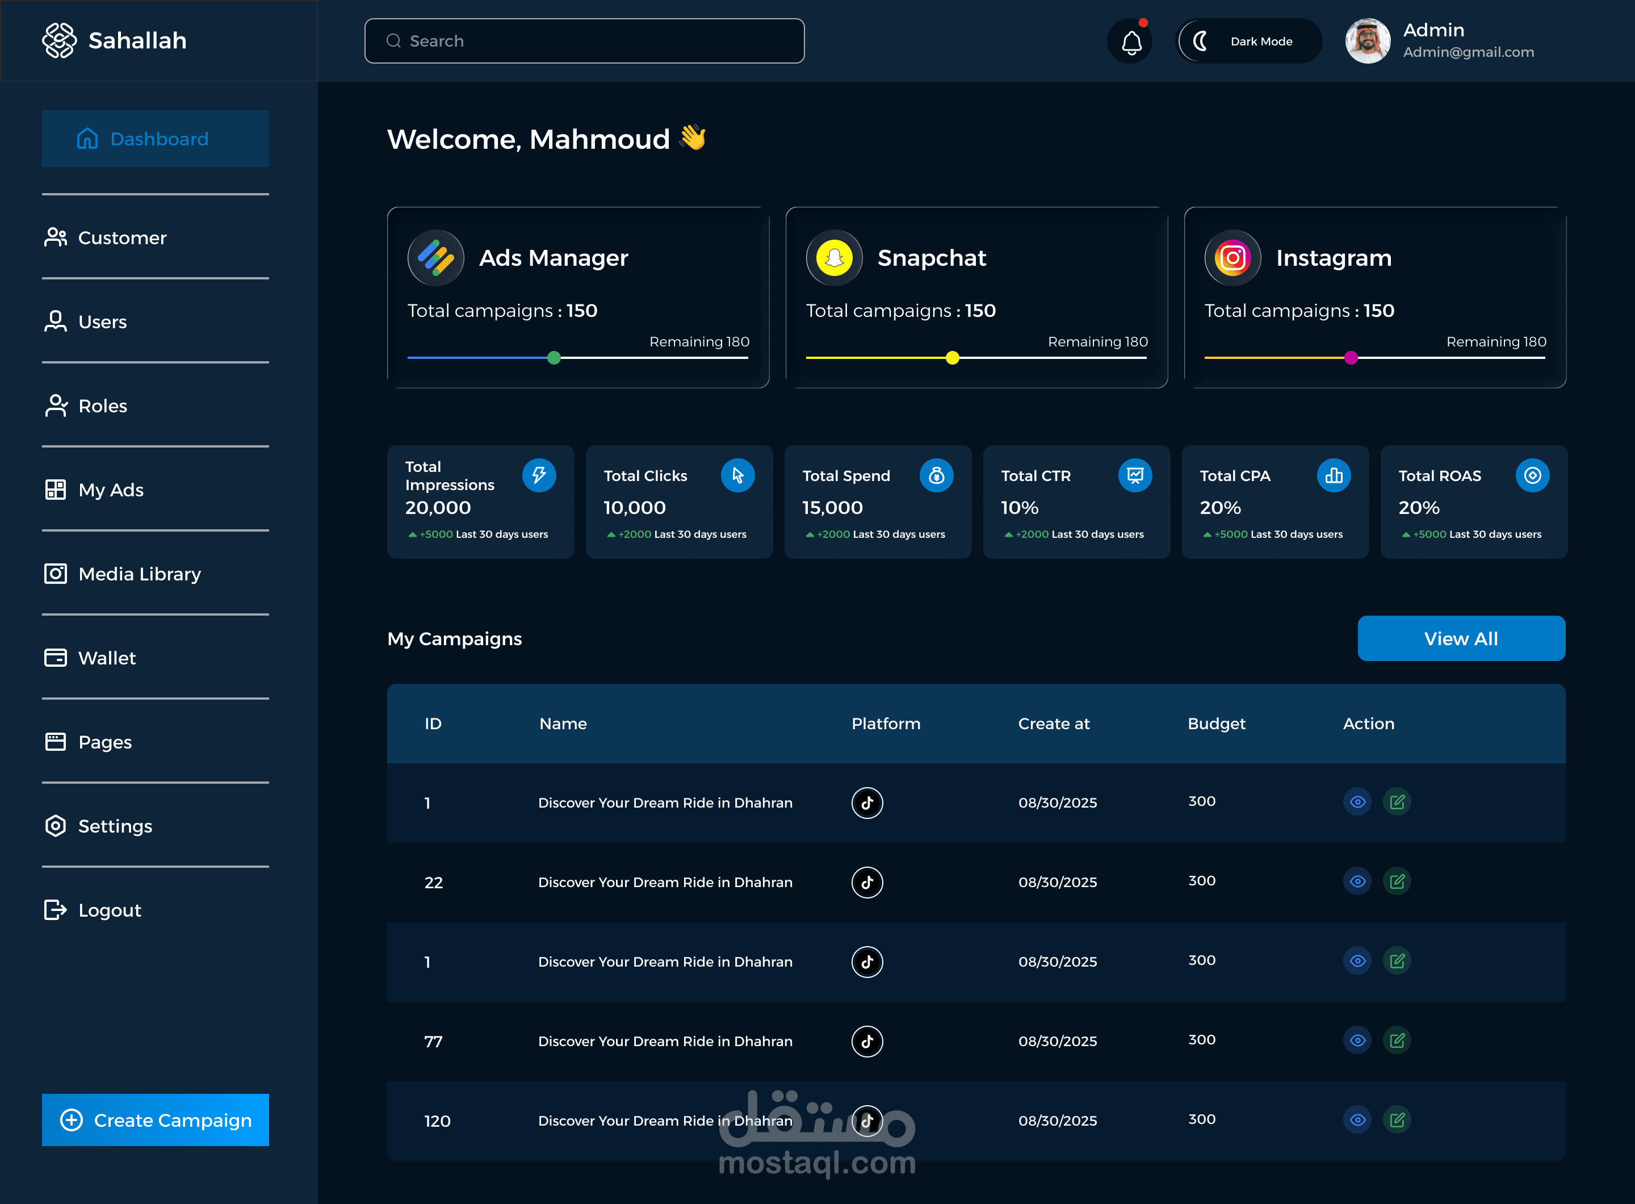Click the Total Impressions lightning icon
The width and height of the screenshot is (1635, 1204).
[x=538, y=475]
